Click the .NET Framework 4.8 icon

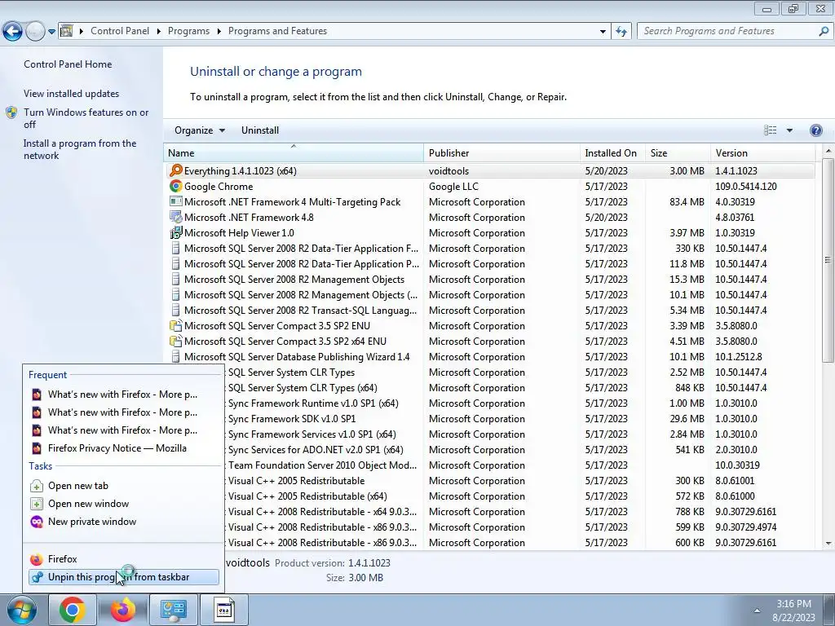pyautogui.click(x=176, y=217)
